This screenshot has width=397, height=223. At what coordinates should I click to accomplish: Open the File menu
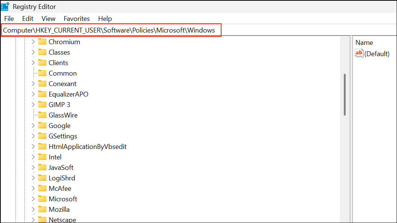click(x=9, y=19)
